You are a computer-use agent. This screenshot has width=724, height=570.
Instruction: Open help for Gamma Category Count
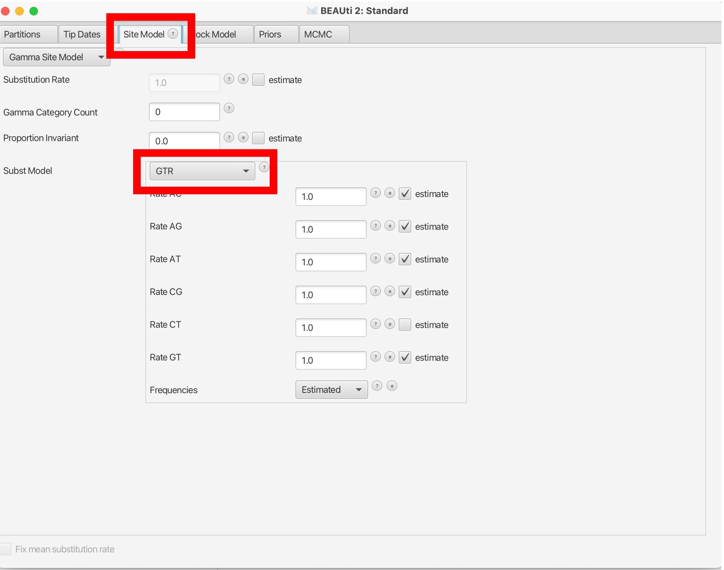tap(229, 108)
